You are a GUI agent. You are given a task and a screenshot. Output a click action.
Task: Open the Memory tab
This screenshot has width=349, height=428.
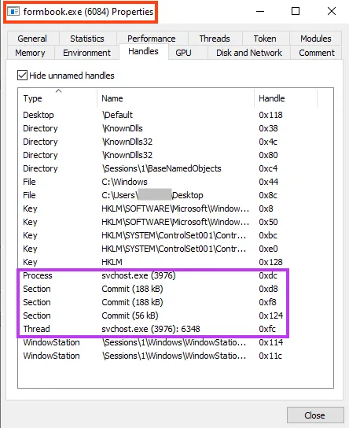pos(30,53)
